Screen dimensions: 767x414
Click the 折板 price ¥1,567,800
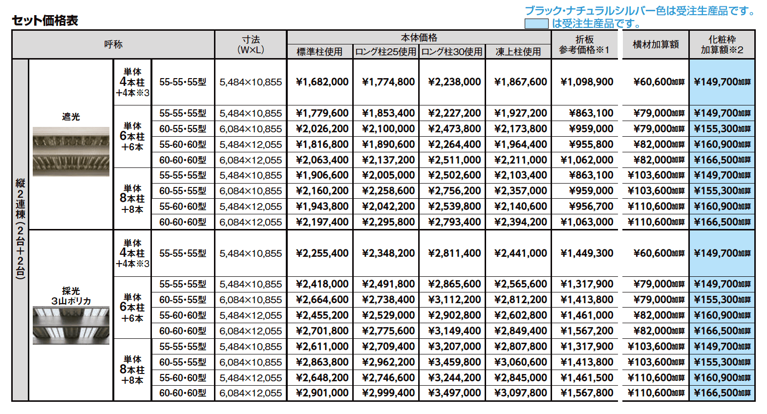[587, 393]
